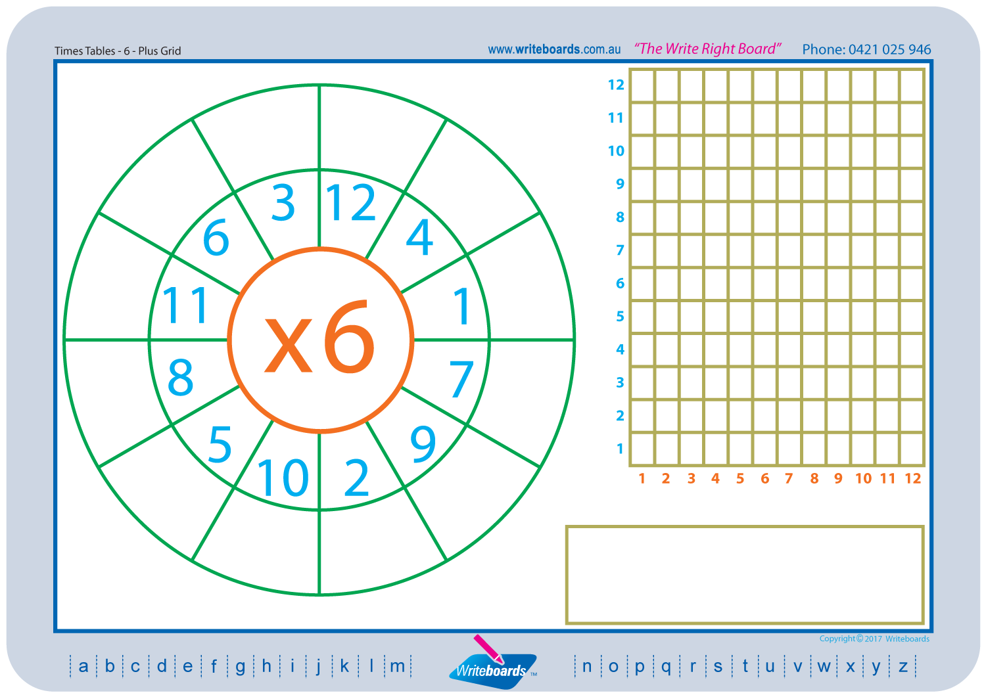Click the letter k in the alphabet strip

click(x=344, y=665)
